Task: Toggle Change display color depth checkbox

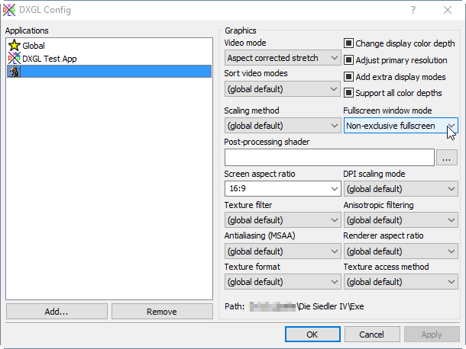Action: (349, 44)
